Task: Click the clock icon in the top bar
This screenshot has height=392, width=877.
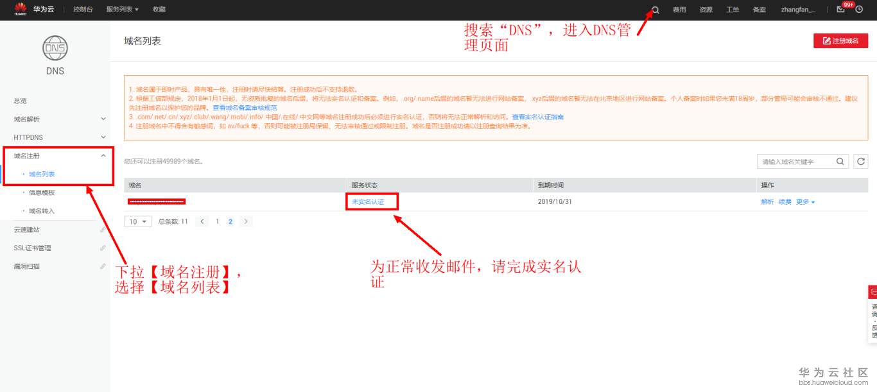Action: [x=859, y=10]
